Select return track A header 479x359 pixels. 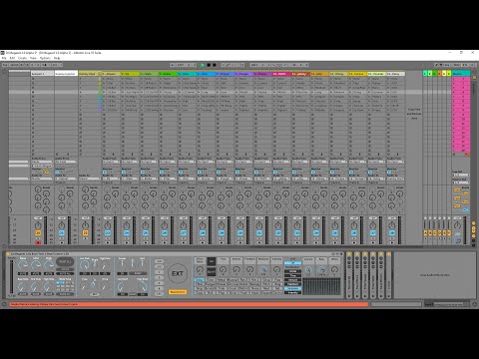click(x=425, y=74)
